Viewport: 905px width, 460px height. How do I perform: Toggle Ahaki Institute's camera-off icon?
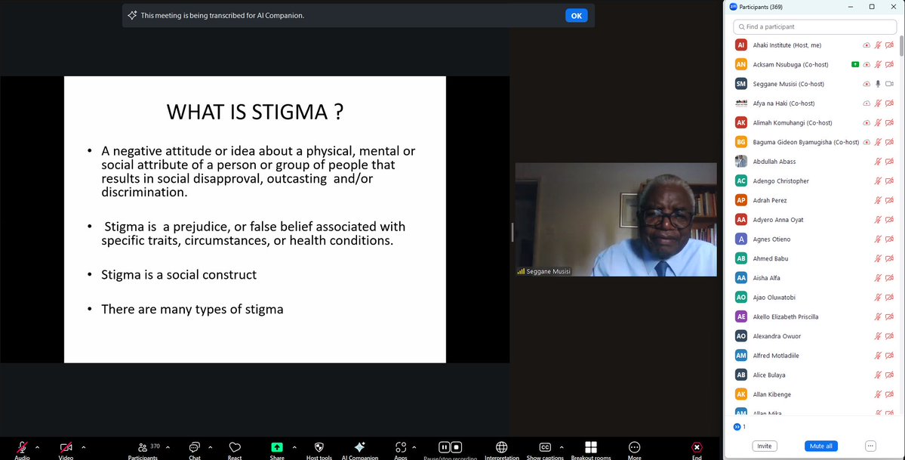[889, 45]
